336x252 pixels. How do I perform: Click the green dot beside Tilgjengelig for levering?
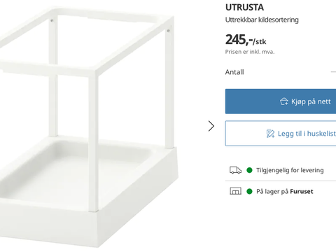249,170
